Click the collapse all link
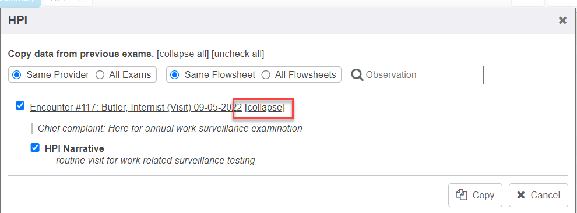Screen dimensions: 577x213 [x=183, y=54]
